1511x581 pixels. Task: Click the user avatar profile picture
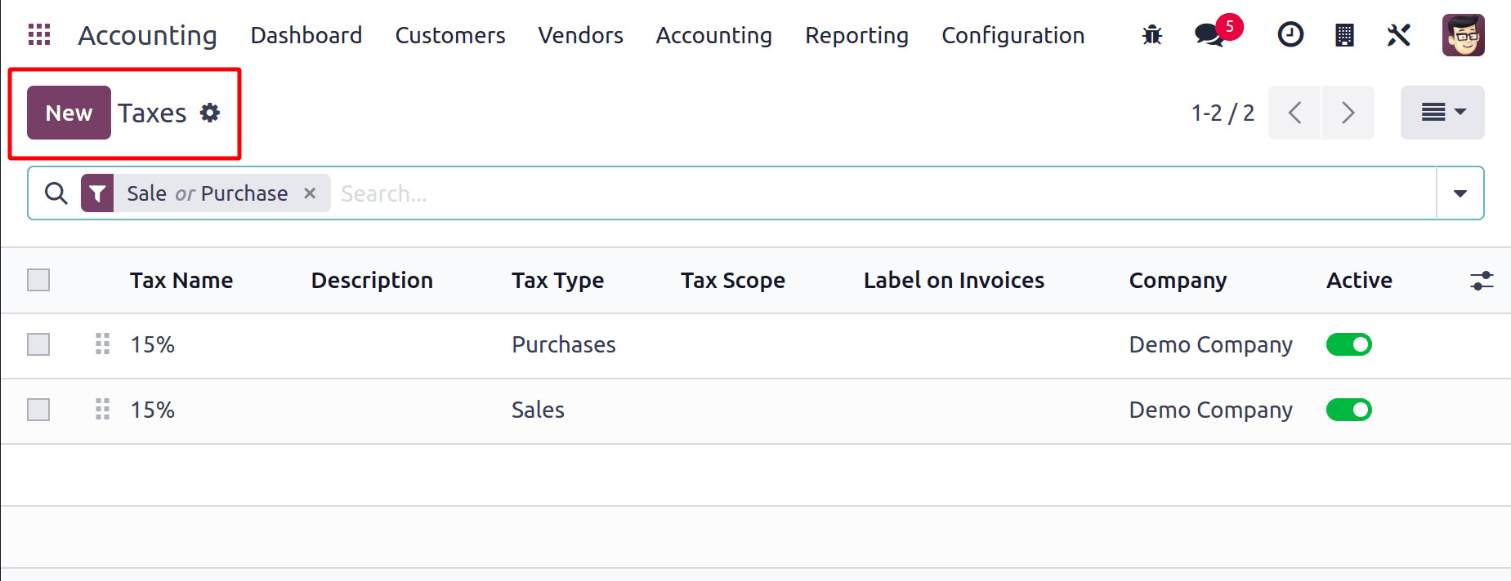click(1463, 35)
